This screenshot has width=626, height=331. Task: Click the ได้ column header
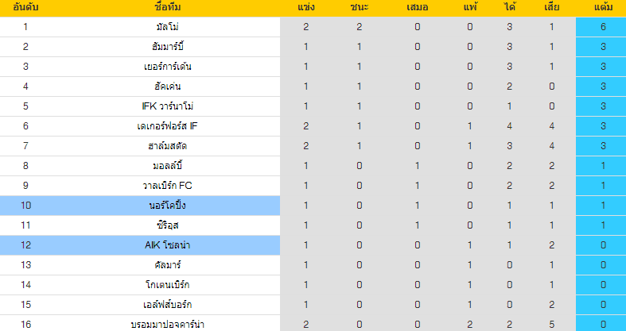coord(509,7)
